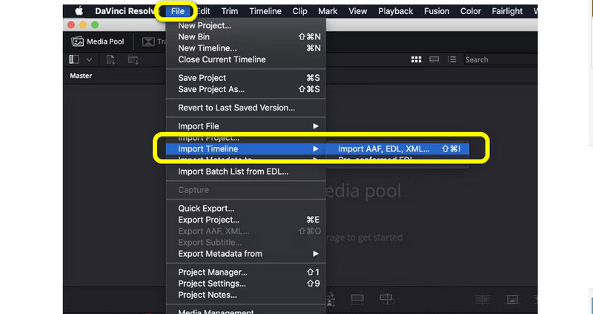The width and height of the screenshot is (593, 314).
Task: Click Revert to Last Saved Version
Action: [236, 108]
